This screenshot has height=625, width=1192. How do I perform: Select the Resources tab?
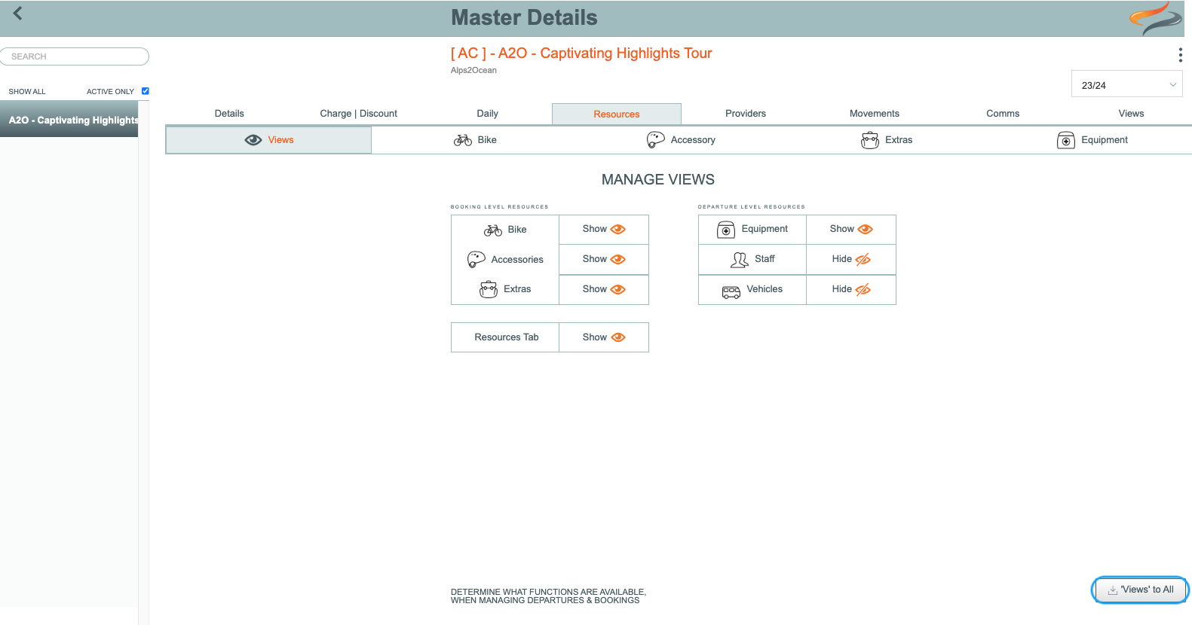(617, 114)
